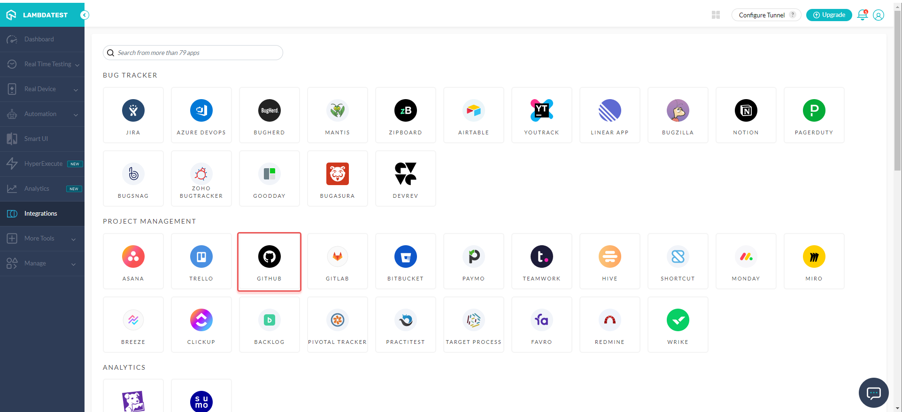The height and width of the screenshot is (412, 902).
Task: Expand the Real Device menu
Action: pos(42,89)
